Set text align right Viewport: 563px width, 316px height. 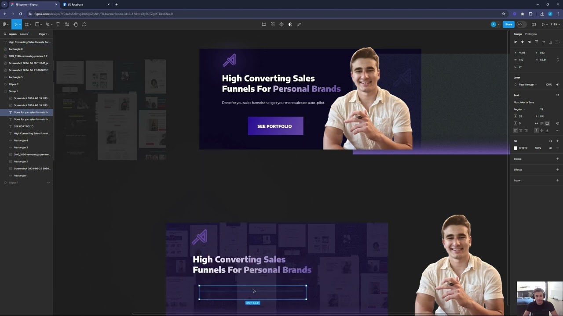526,130
